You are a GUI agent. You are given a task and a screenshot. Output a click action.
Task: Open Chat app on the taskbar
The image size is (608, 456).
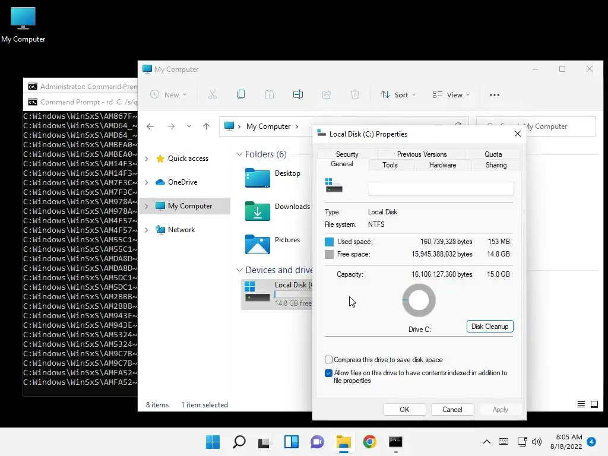tap(317, 442)
